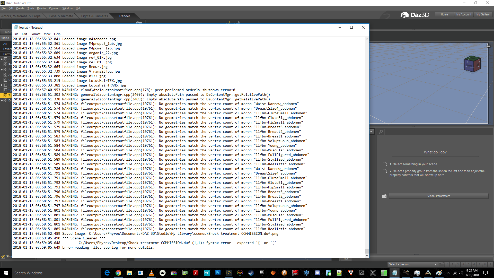
Task: Toggle the Show checkbox at bottom left
Action: (3, 256)
